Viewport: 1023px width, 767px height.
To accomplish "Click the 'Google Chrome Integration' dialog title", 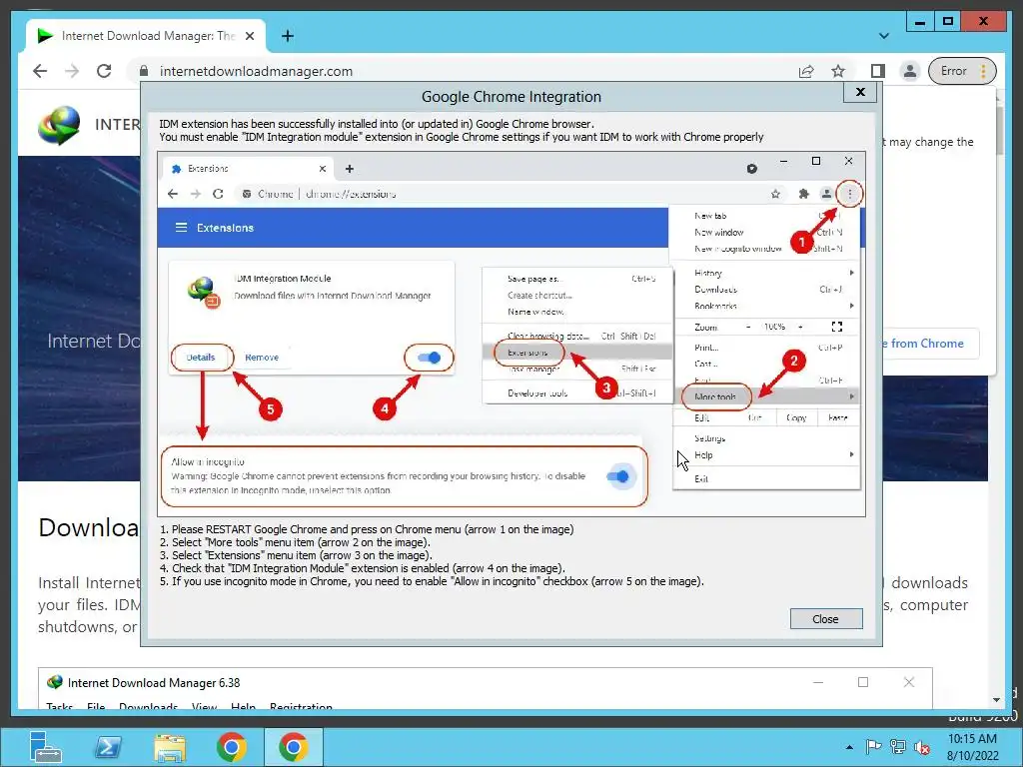I will click(511, 97).
